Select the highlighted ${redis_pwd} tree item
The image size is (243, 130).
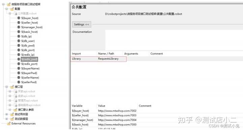(29, 59)
